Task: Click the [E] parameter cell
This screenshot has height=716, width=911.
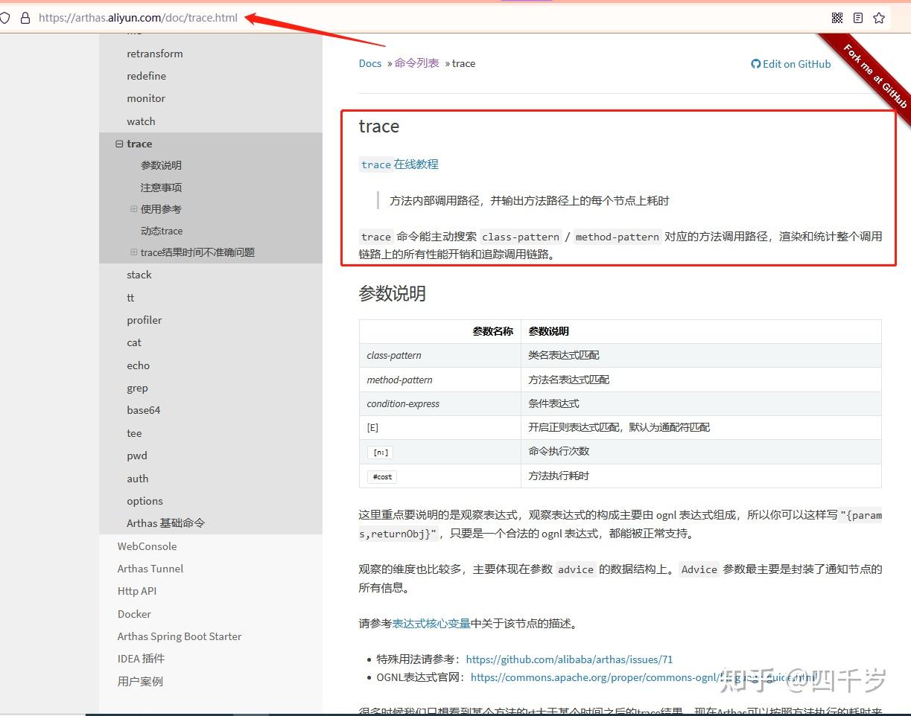Action: pos(440,427)
